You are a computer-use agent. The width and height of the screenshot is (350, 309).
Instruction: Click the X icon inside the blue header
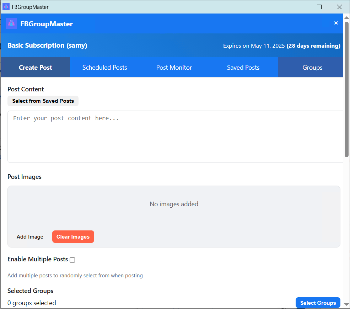point(336,23)
